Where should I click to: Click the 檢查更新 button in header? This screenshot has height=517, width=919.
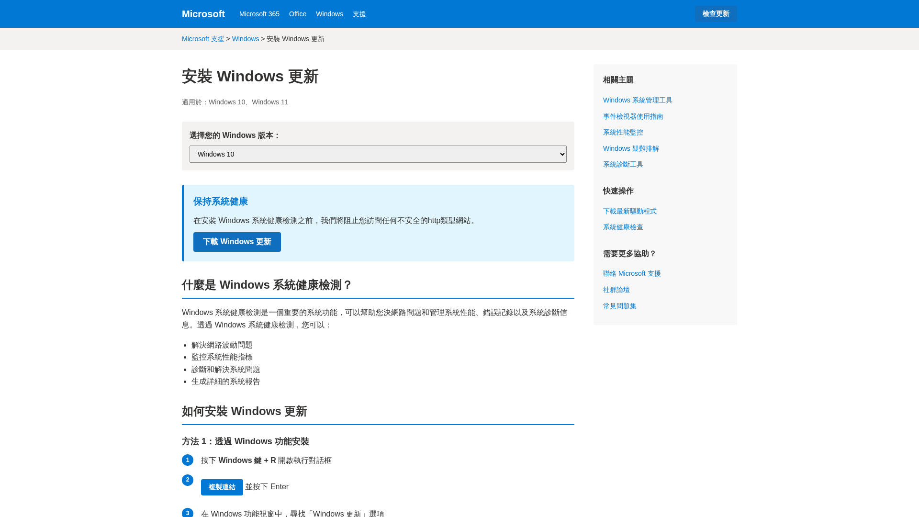[x=716, y=14]
